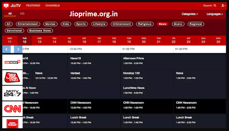Click the JioTV logo icon
This screenshot has height=131, width=229.
click(6, 6)
